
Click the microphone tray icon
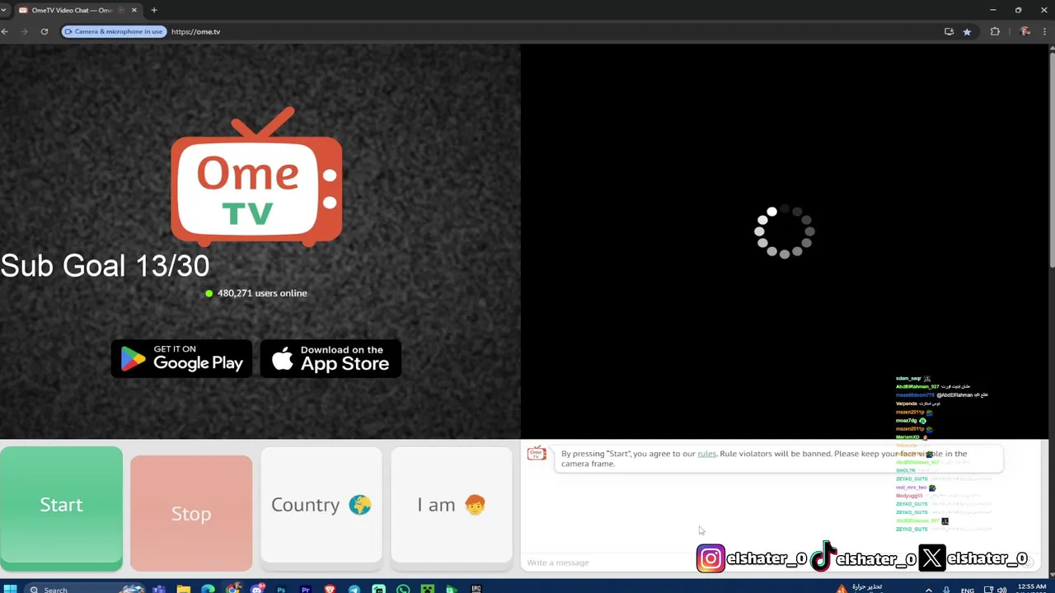click(x=946, y=590)
